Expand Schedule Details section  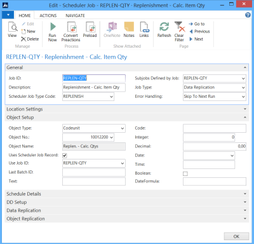(245, 194)
